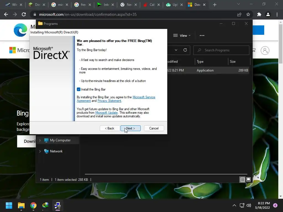Select the Application file row
The image size is (283, 212).
[208, 70]
